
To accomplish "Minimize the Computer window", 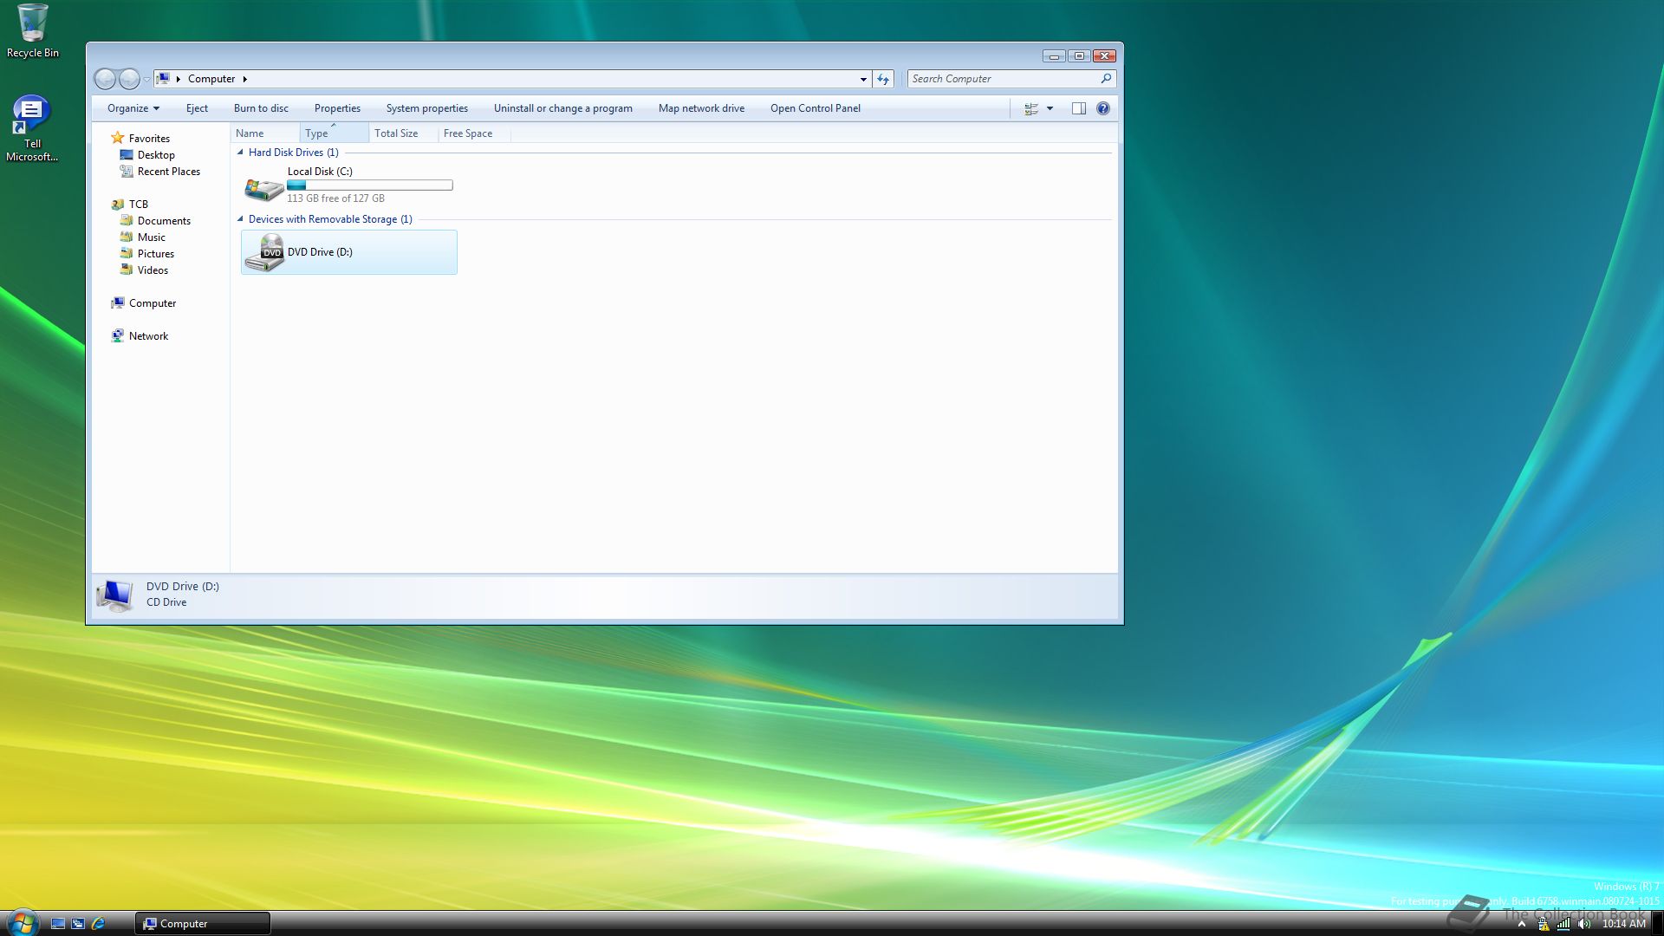I will pos(1054,56).
